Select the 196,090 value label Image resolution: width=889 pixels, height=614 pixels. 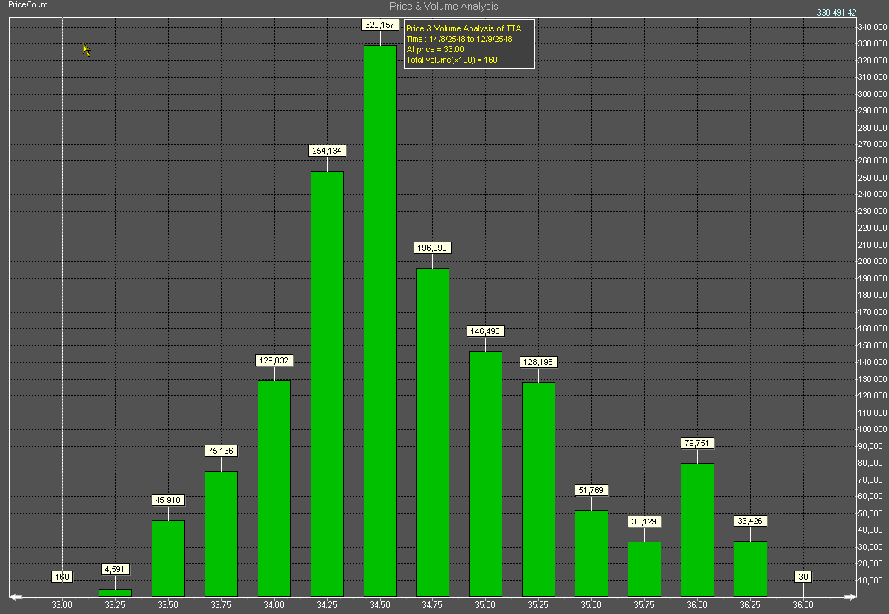(x=432, y=248)
